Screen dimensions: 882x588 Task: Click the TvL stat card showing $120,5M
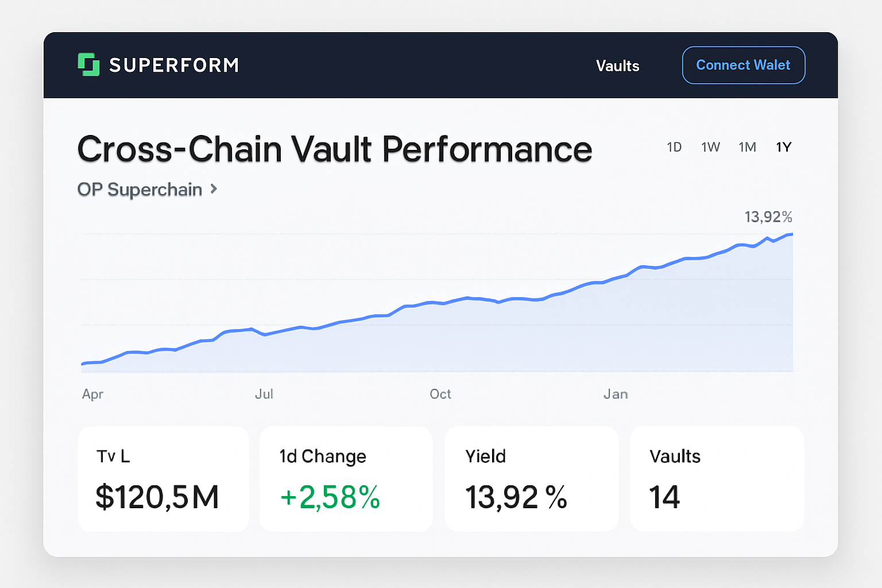163,479
